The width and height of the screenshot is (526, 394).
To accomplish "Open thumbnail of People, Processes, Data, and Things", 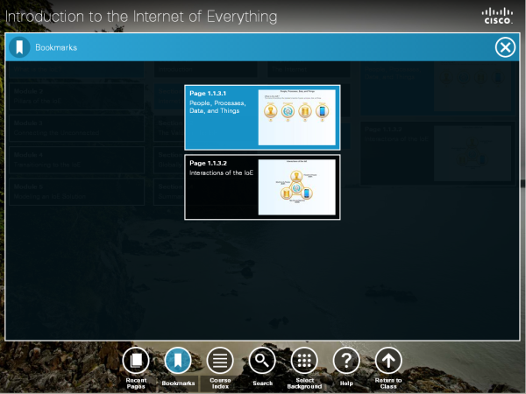I will click(297, 117).
